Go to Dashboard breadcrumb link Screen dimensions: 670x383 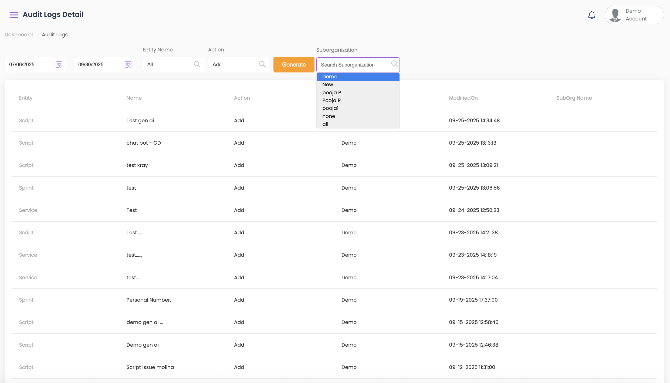tap(19, 34)
